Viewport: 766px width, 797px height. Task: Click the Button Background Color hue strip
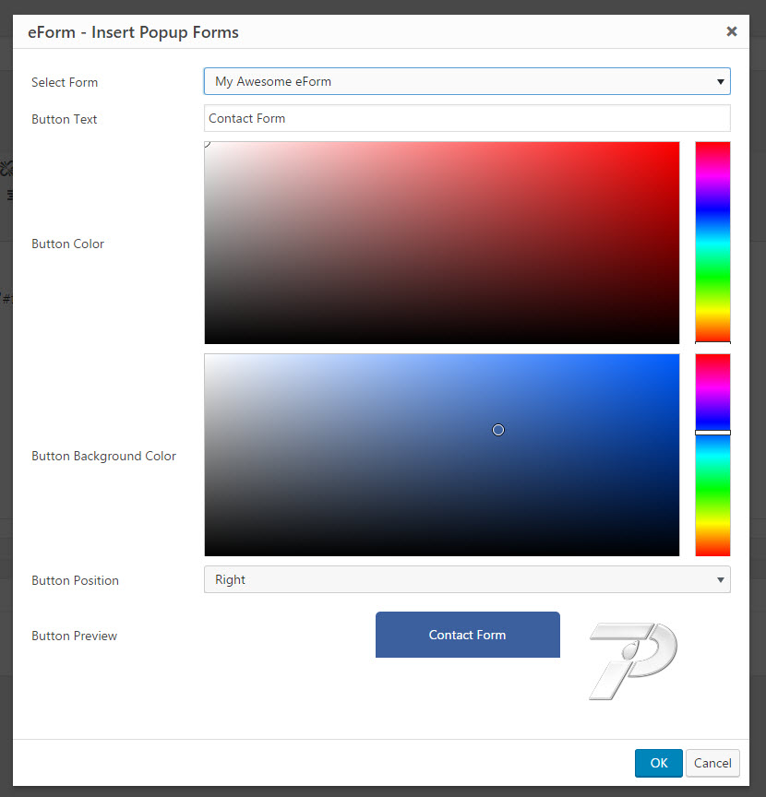pyautogui.click(x=712, y=455)
